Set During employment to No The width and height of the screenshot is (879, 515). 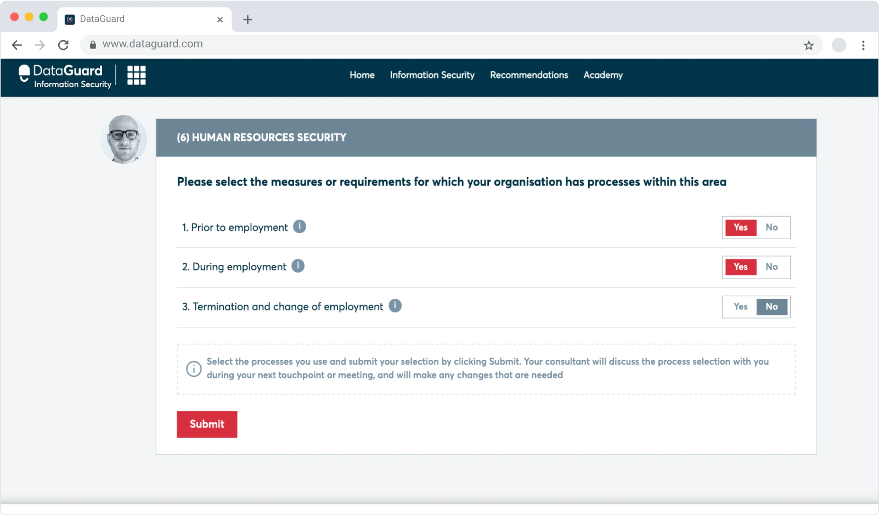[771, 267]
